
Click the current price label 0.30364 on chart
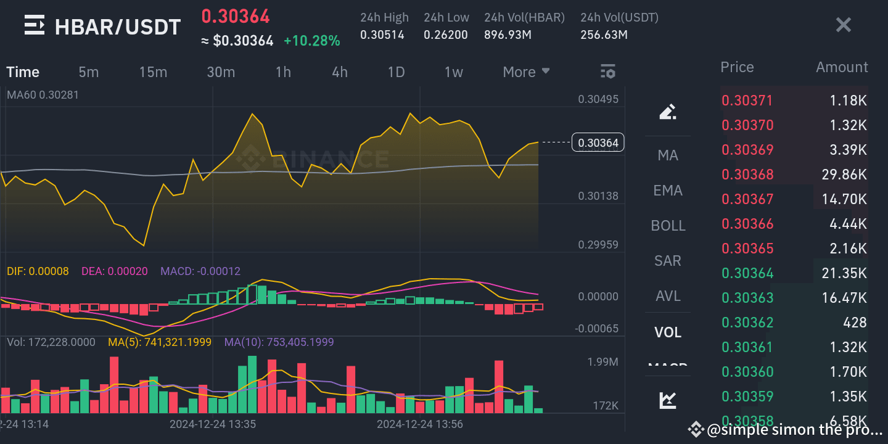click(x=597, y=142)
